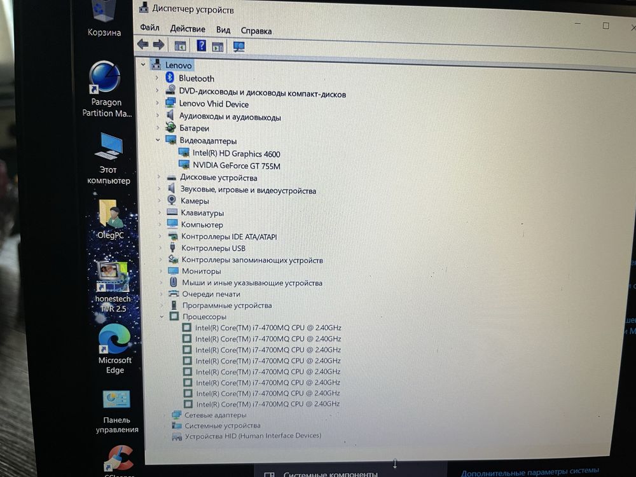This screenshot has width=636, height=477.
Task: Open Панель управления desktop icon
Action: (117, 411)
